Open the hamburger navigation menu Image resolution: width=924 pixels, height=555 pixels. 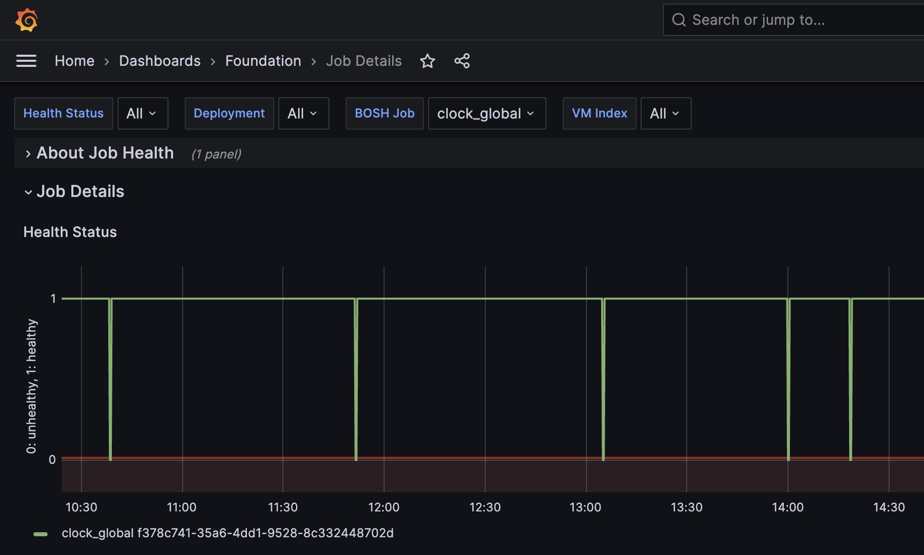tap(26, 61)
